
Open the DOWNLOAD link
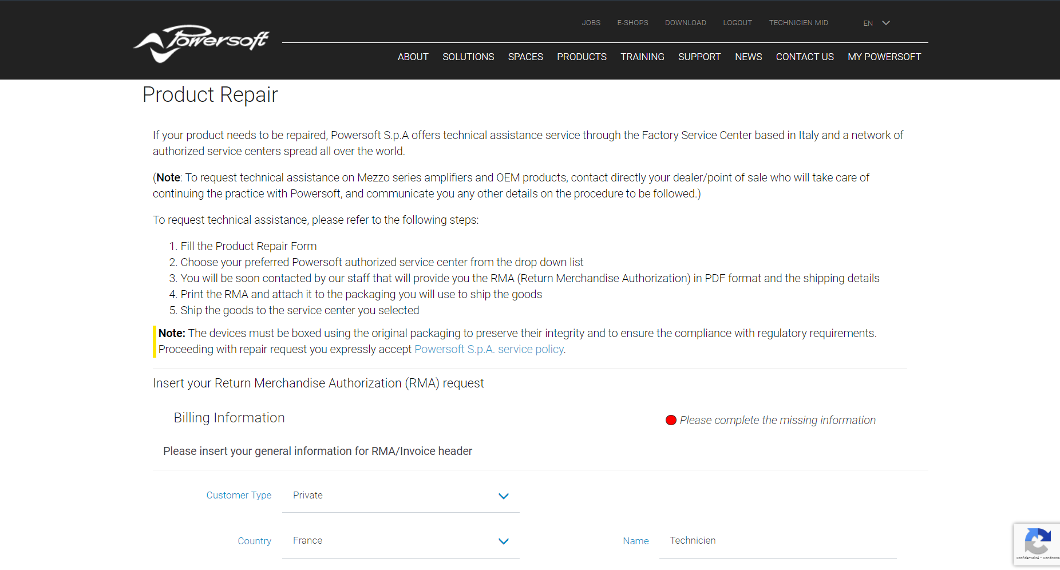[686, 23]
